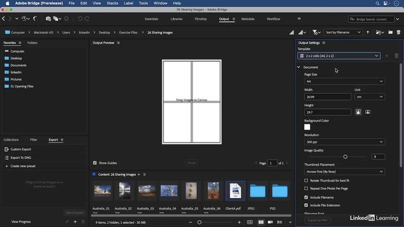Open Exercise Files in breadcrumb

(128, 33)
